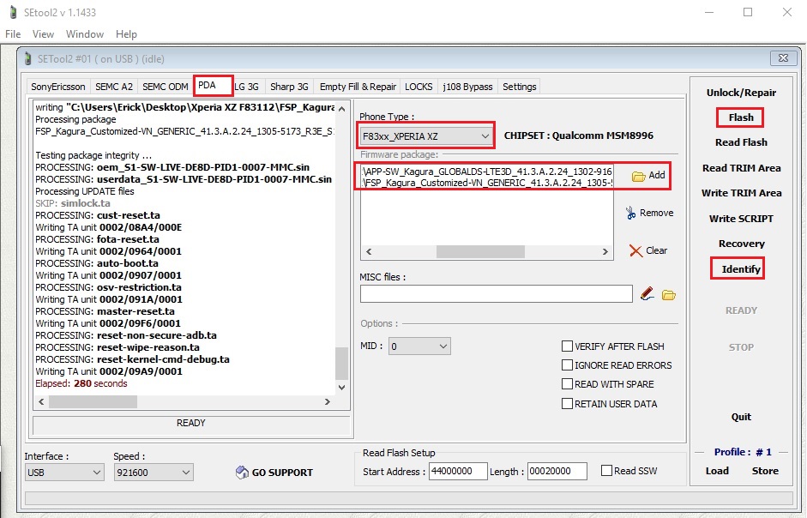Enable RETAIN USER DATA checkbox
807x518 pixels.
(567, 404)
